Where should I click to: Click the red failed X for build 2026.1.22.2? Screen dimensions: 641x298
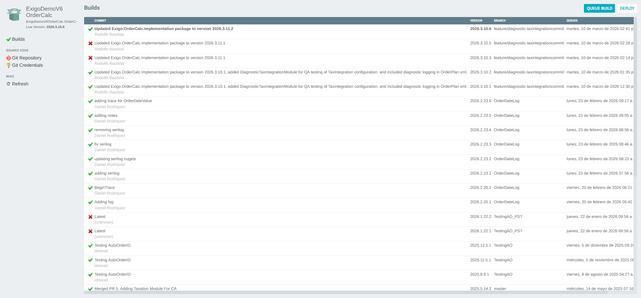[90, 217]
